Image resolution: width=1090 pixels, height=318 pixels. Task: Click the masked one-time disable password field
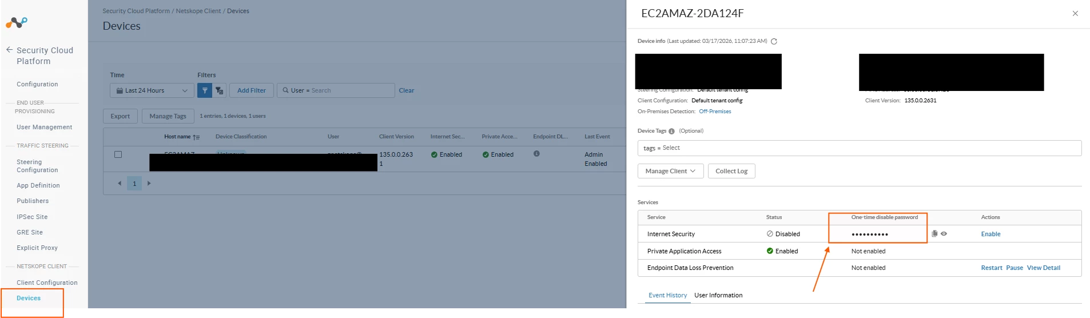click(x=870, y=234)
